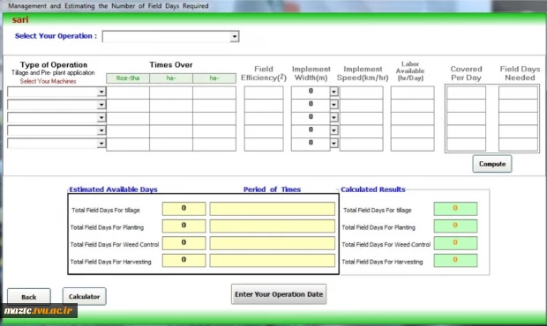
Task: Click the first Covered Per Day cell
Action: click(x=466, y=93)
